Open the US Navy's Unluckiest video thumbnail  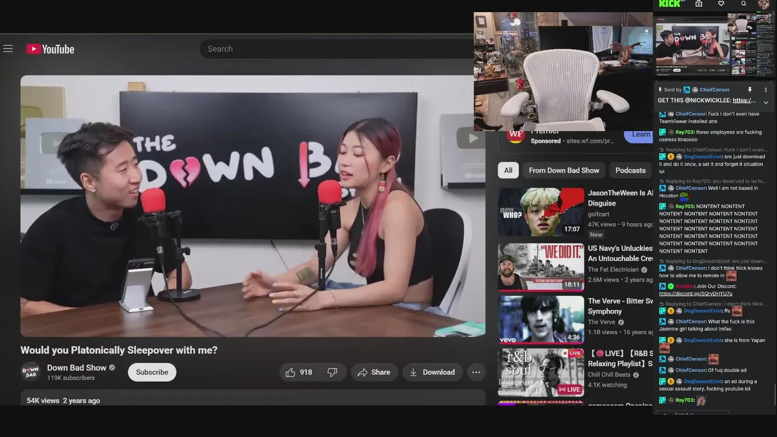541,267
